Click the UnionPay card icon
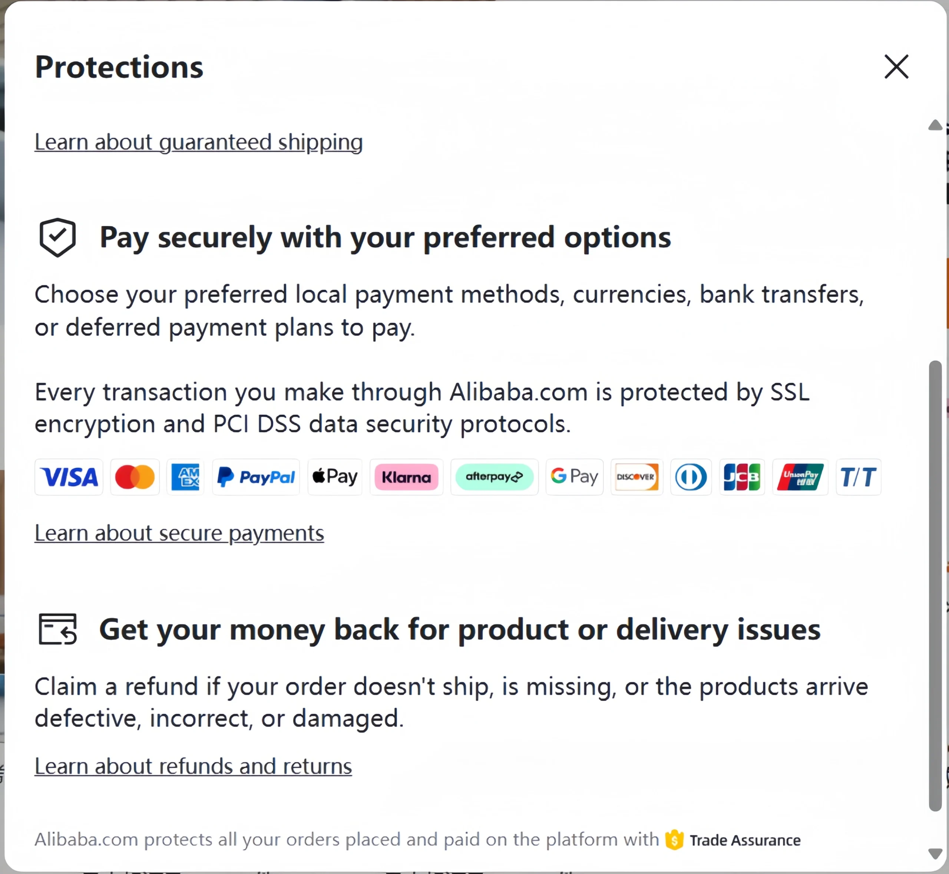The width and height of the screenshot is (949, 874). click(x=800, y=477)
